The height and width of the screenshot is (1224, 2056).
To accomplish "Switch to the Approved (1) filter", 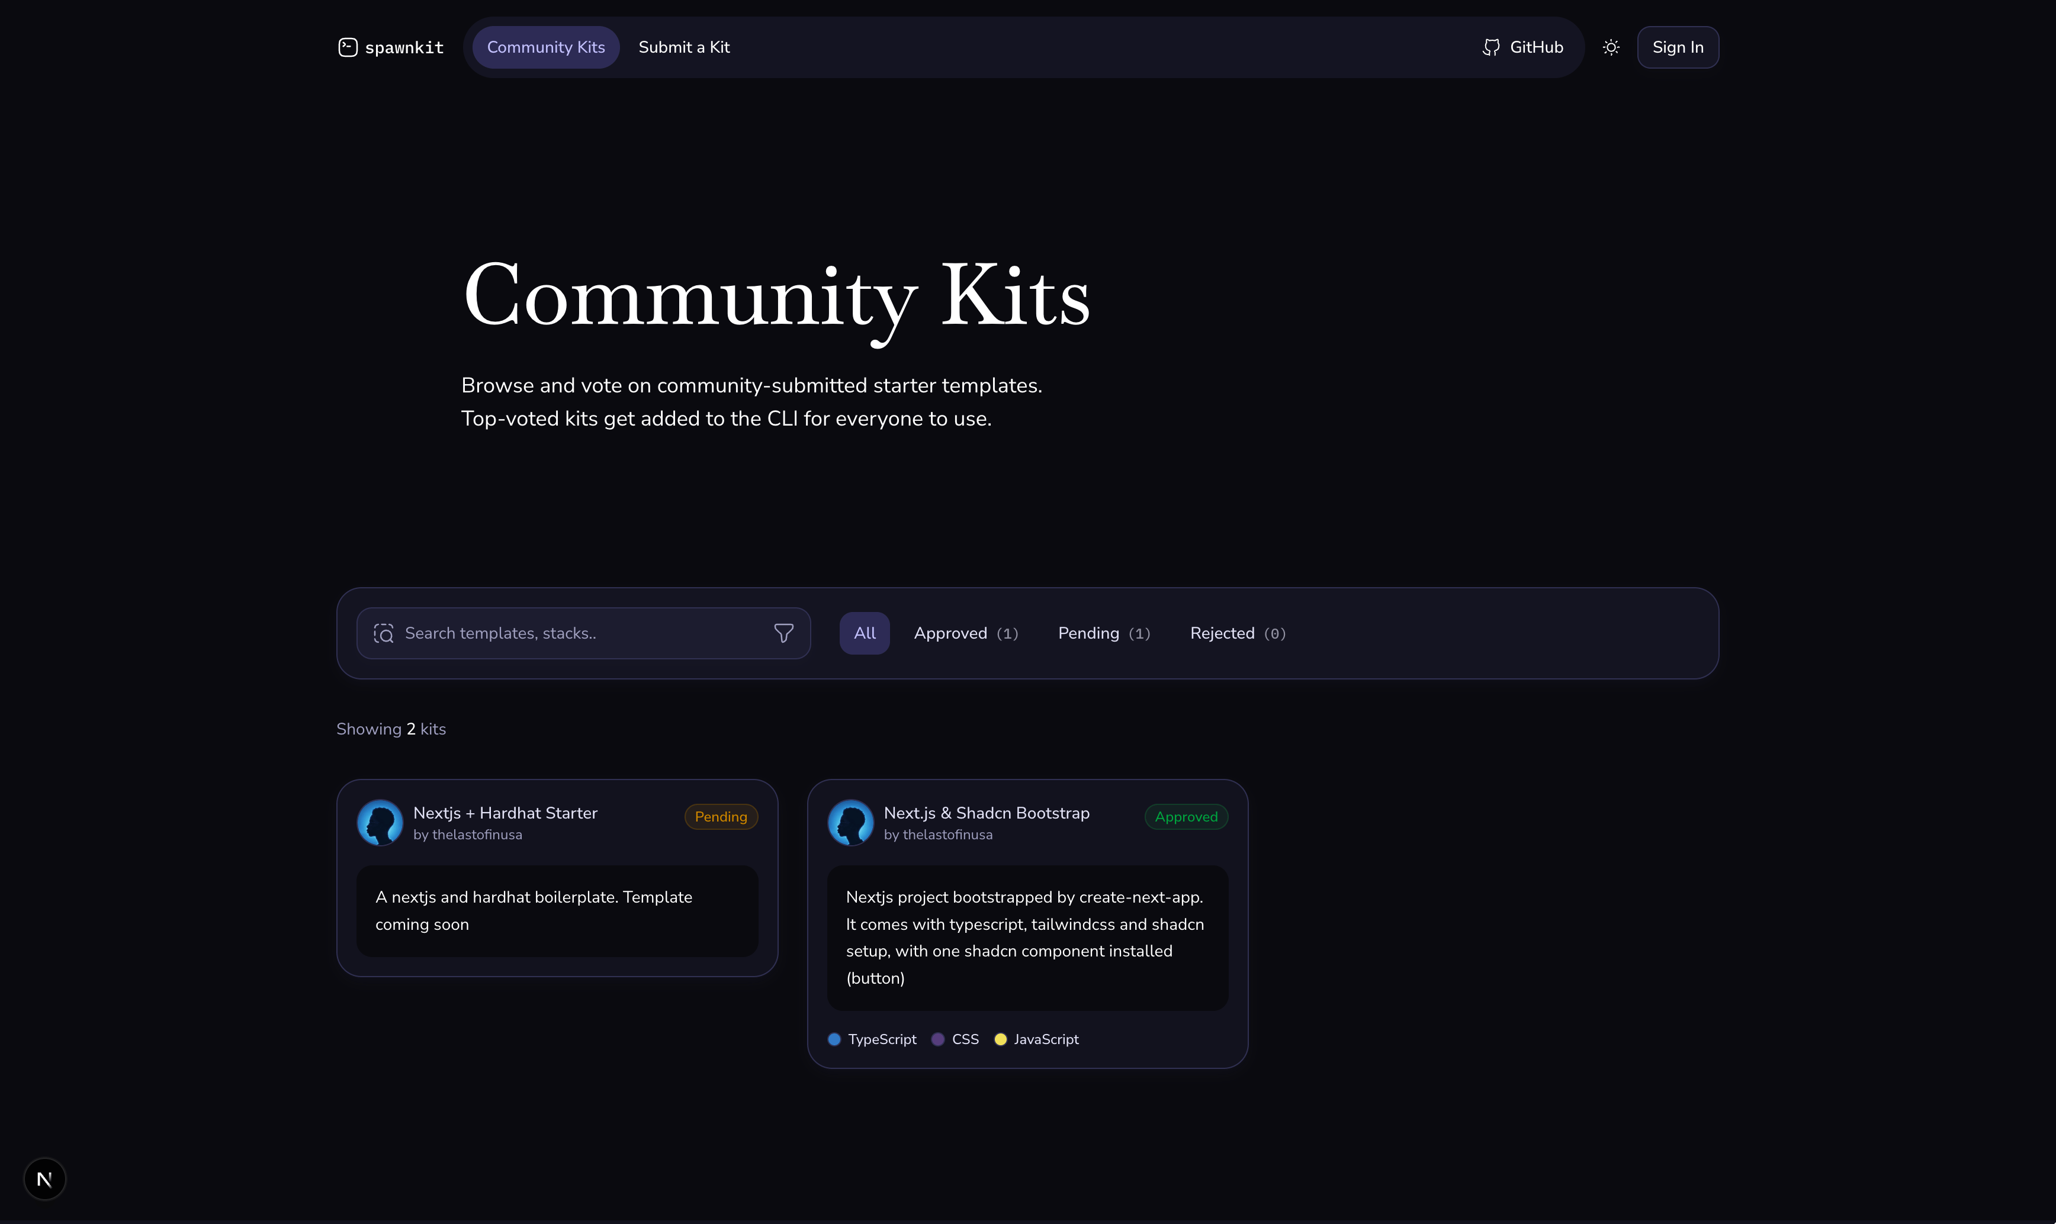I will point(965,633).
